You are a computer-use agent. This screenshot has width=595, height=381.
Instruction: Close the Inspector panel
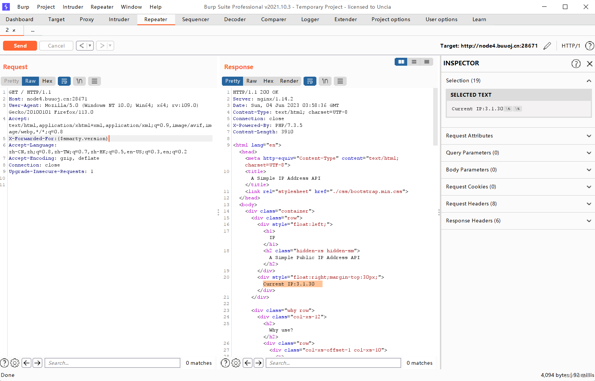tap(589, 63)
